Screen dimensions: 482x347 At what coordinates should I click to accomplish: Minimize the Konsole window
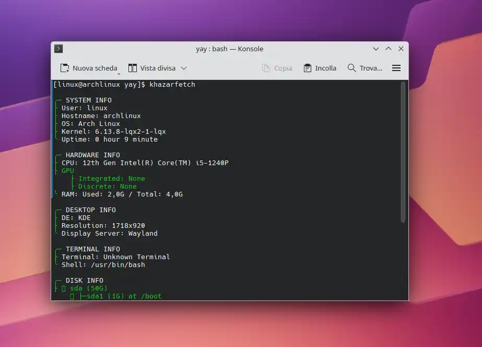(375, 49)
